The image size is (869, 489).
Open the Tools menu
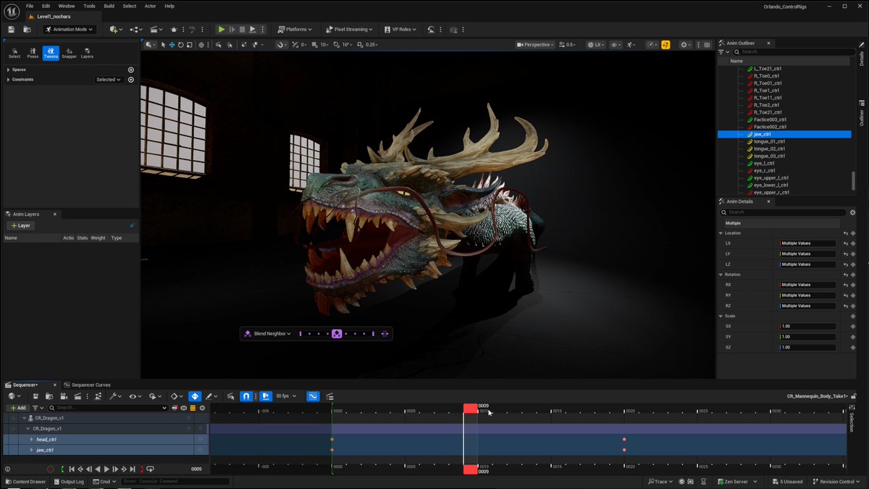click(x=89, y=6)
